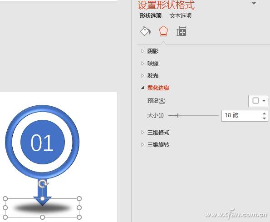Switch to the 形状选项 tab
This screenshot has height=222, width=270.
151,16
